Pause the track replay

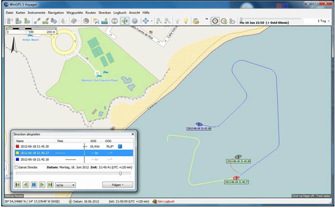[x=34, y=185]
